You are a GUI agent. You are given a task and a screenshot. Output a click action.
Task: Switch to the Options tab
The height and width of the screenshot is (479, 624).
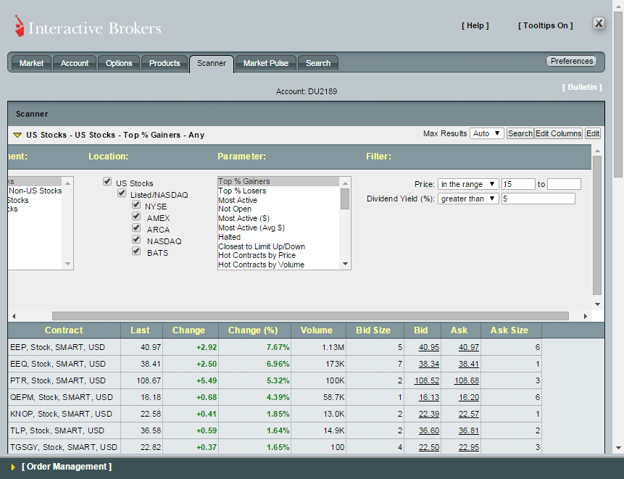[x=119, y=63]
